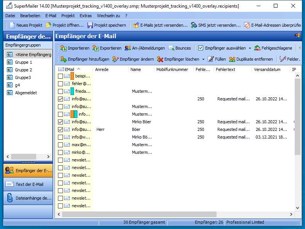Click the Versanddatum column header
Screen dimensions: 305x229
pyautogui.click(x=271, y=69)
